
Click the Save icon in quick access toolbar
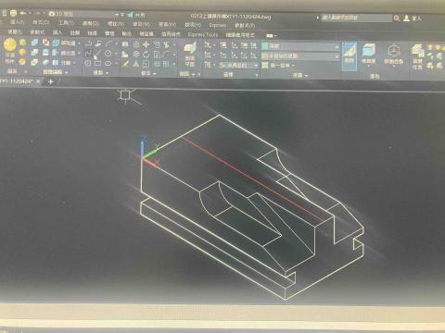(x=13, y=13)
